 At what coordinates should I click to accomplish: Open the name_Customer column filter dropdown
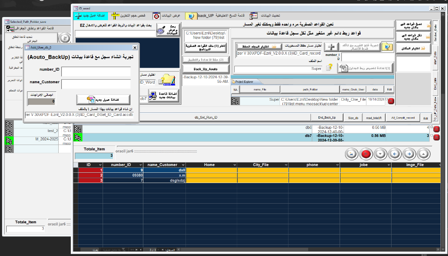pyautogui.click(x=182, y=165)
